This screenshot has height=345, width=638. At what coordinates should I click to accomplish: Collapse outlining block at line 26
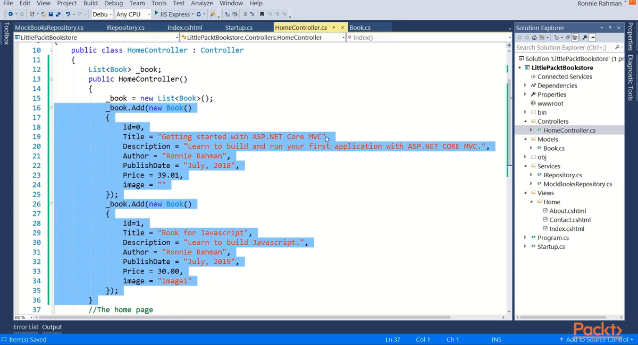click(x=52, y=204)
